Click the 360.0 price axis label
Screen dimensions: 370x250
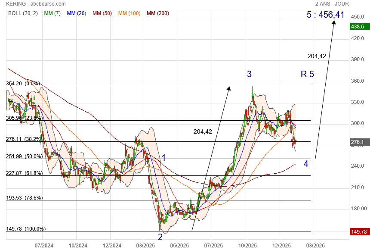point(357,81)
